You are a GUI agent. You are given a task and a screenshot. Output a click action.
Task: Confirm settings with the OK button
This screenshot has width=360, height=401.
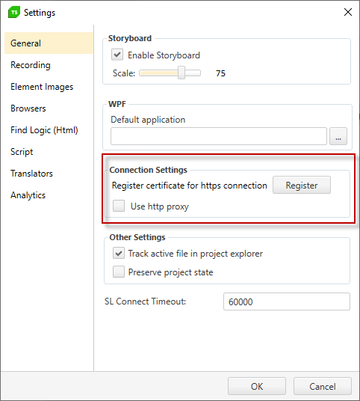point(257,386)
